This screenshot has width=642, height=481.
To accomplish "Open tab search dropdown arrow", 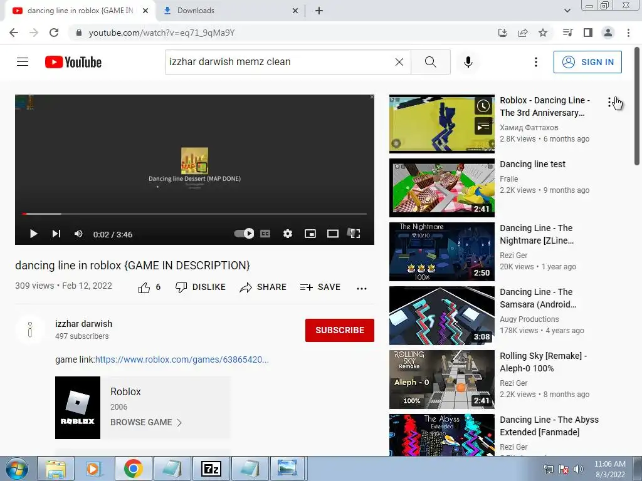I will [x=567, y=11].
